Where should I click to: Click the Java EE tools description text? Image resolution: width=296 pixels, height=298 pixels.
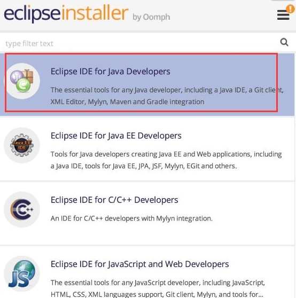(x=166, y=160)
